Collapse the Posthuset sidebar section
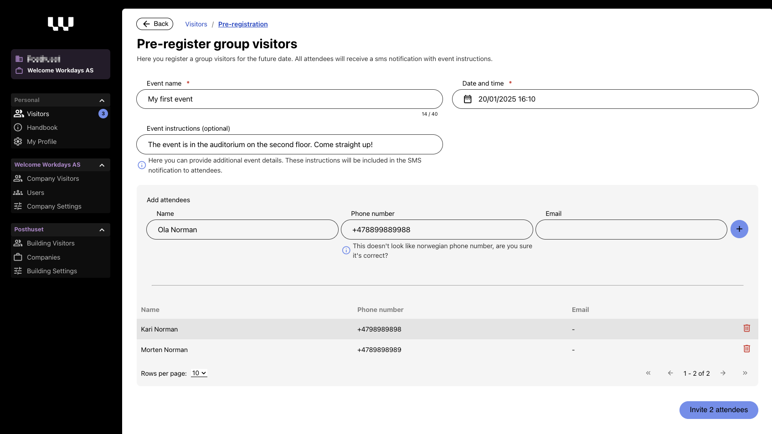The image size is (772, 434). pos(102,230)
